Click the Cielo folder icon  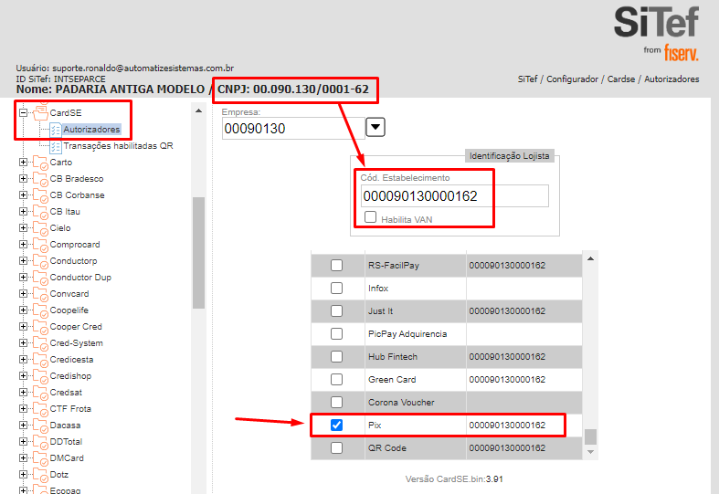click(x=40, y=228)
